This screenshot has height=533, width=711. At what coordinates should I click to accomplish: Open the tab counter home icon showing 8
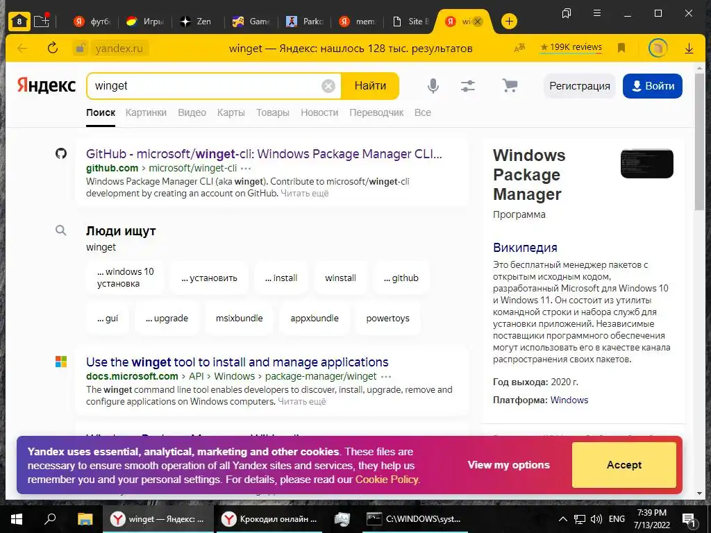click(x=19, y=22)
